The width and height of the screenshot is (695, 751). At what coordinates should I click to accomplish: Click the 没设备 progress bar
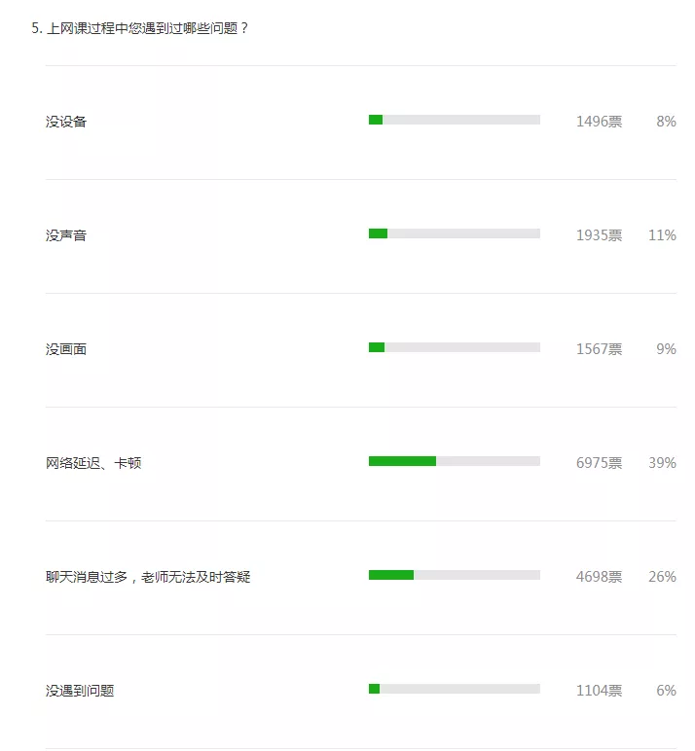click(455, 120)
